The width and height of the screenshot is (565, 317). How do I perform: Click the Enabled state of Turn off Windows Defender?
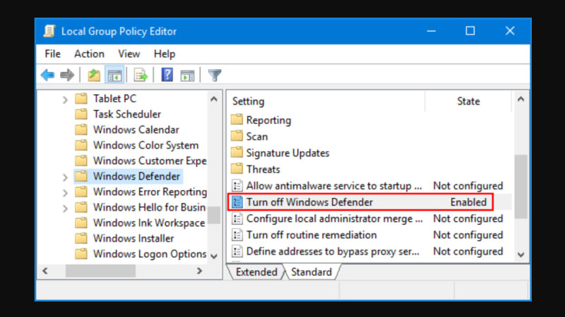coord(468,202)
